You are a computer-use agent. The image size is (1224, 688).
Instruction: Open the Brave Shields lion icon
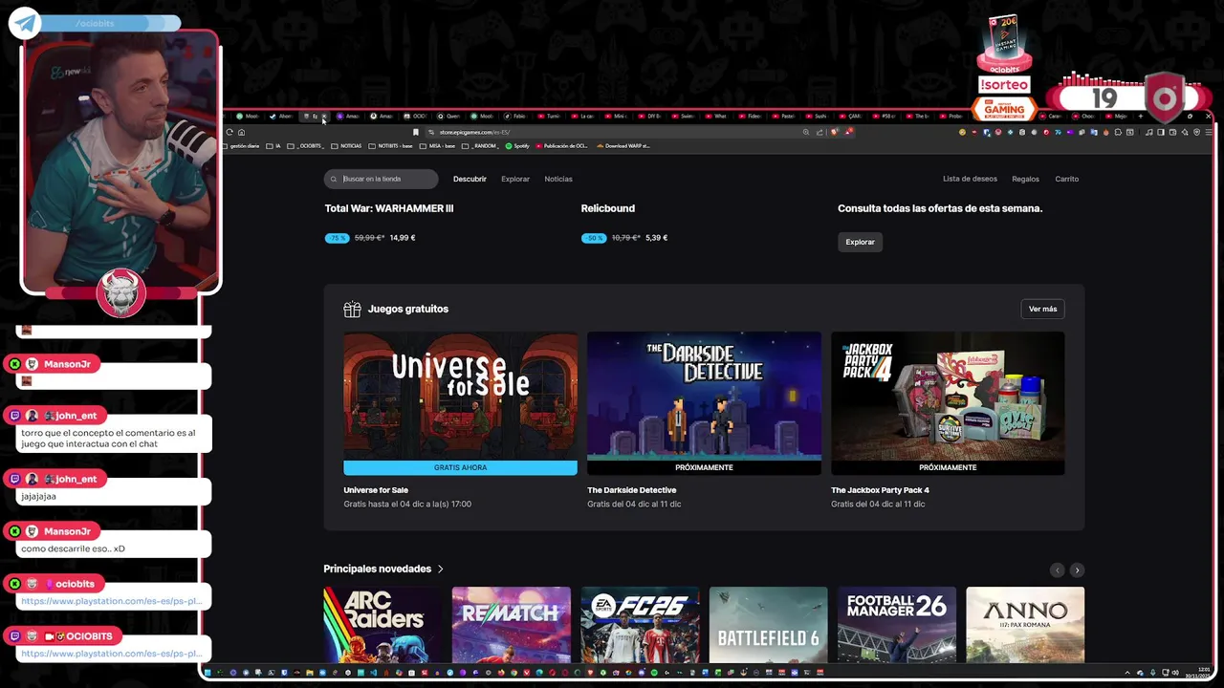coord(835,132)
